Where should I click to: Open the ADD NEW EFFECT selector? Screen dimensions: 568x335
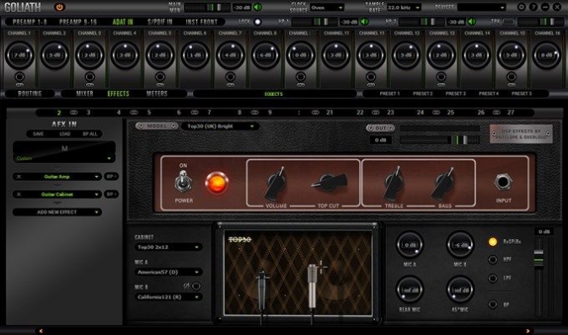57,212
